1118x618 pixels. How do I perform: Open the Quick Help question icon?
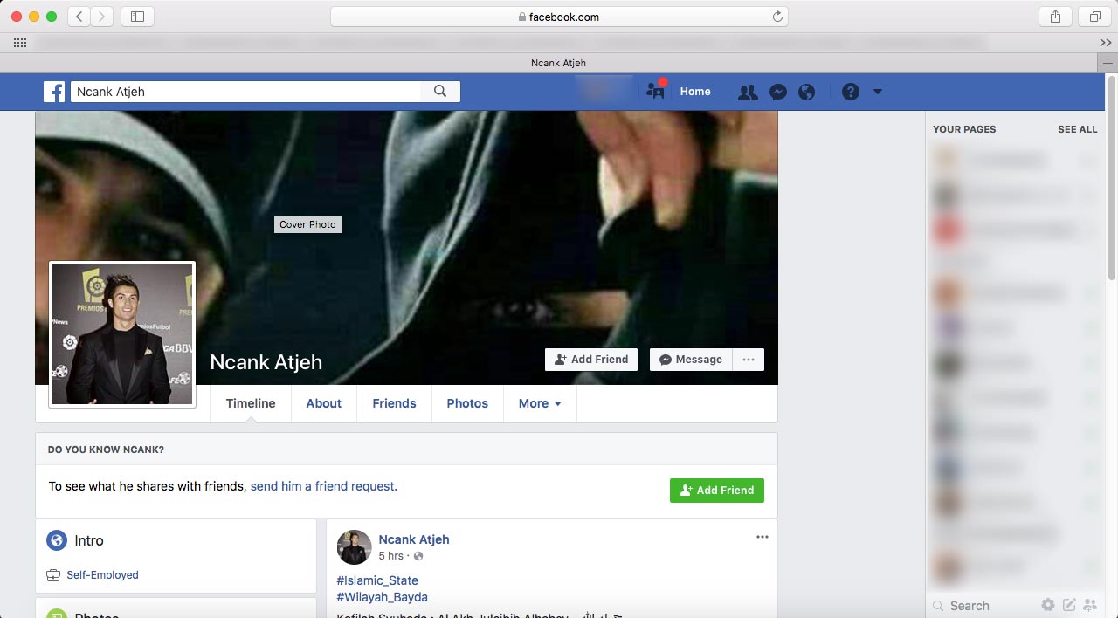[850, 92]
